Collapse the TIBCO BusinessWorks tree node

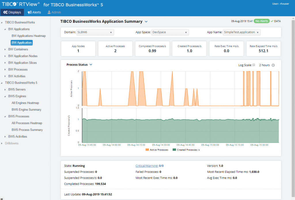pyautogui.click(x=2, y=22)
